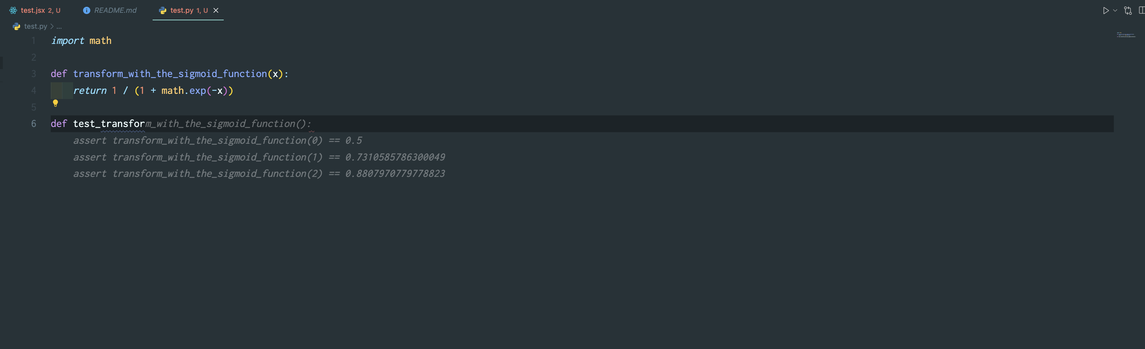This screenshot has height=349, width=1145.
Task: Run the Python file using the play icon
Action: (1105, 11)
